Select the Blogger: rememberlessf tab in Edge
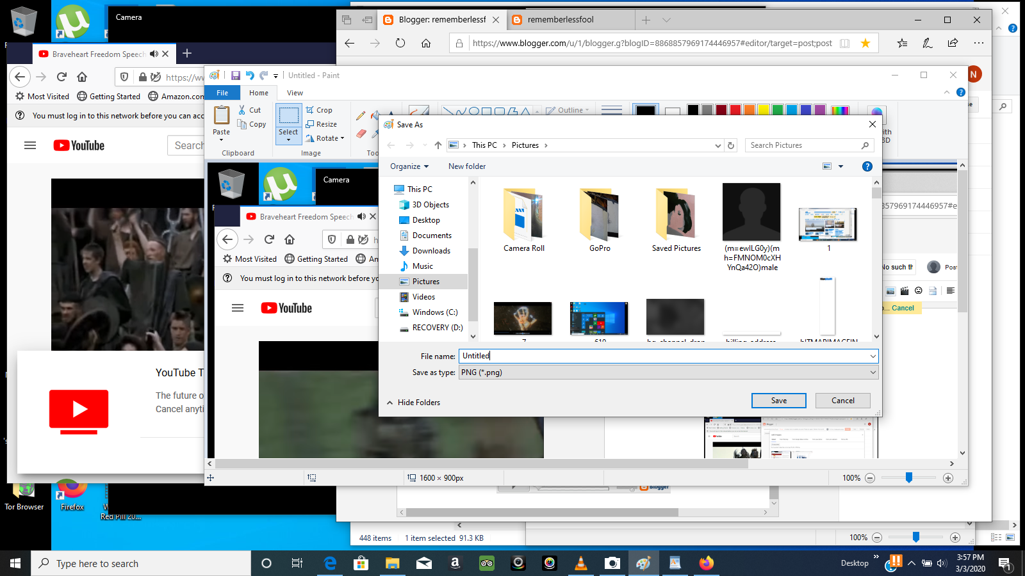The width and height of the screenshot is (1025, 576). (x=442, y=20)
